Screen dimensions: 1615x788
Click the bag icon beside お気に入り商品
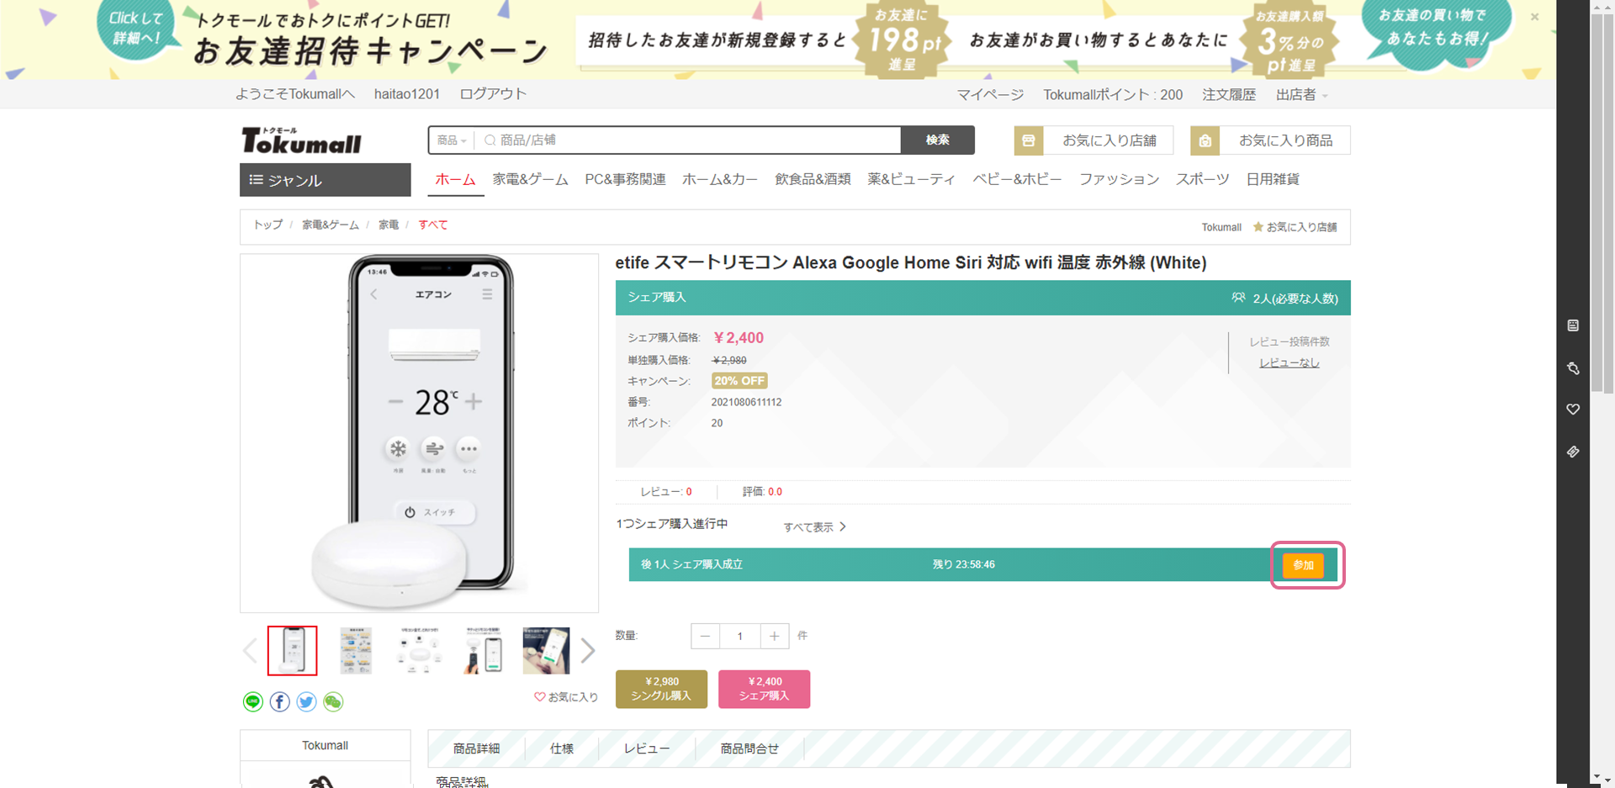tap(1205, 140)
